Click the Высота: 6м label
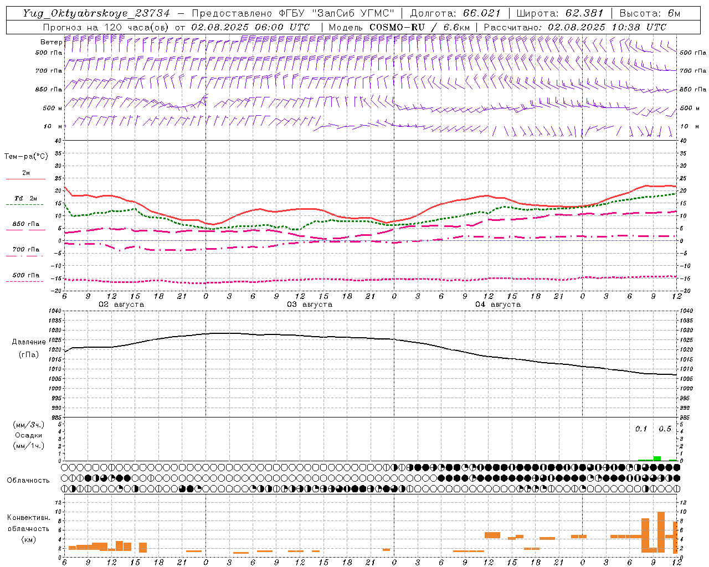Viewport: 709px width, 567px height. [x=650, y=14]
